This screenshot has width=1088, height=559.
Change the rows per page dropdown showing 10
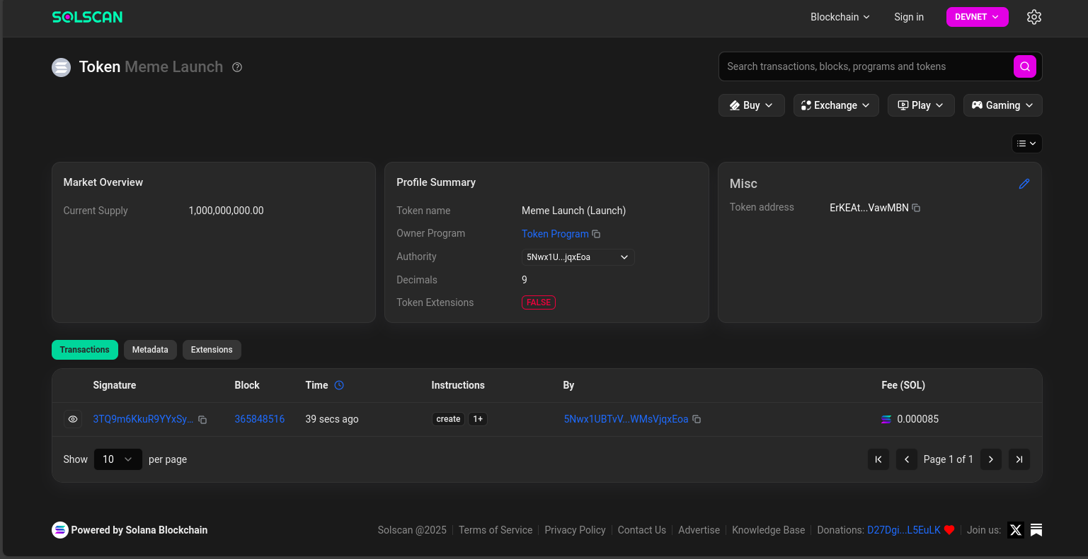(118, 459)
